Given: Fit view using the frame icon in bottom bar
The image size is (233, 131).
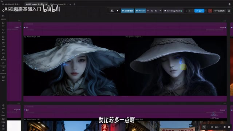Looking at the screenshot, I should coord(212,127).
